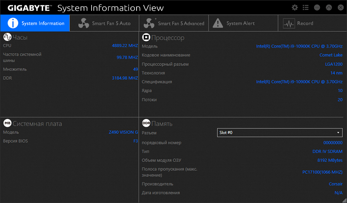Click the System Information info icon
Image resolution: width=347 pixels, height=203 pixels.
(13, 24)
